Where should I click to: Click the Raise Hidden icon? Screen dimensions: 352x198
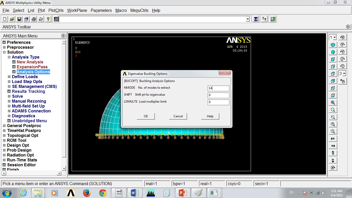coord(256,19)
